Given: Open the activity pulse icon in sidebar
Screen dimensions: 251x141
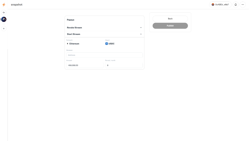Looking at the screenshot, I should coord(4,12).
